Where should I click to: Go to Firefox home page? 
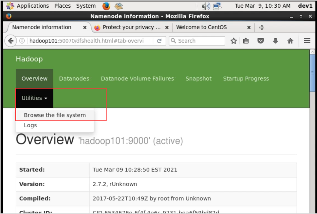(290, 41)
